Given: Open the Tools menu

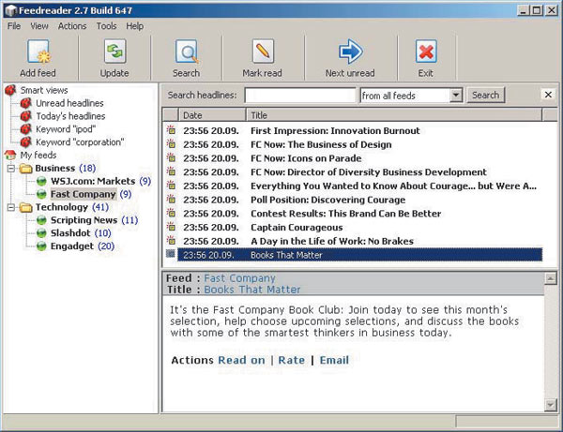Looking at the screenshot, I should pyautogui.click(x=106, y=26).
